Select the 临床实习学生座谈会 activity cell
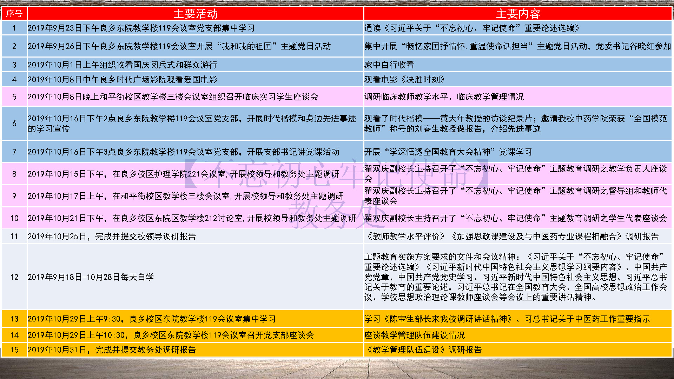 point(173,97)
